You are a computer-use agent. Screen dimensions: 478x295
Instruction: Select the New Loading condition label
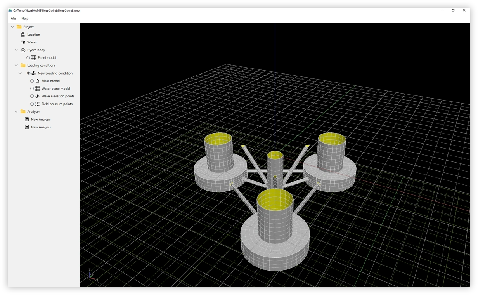pos(55,73)
